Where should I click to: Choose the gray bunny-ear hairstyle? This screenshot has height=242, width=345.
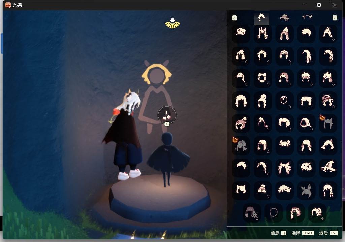(x=306, y=190)
